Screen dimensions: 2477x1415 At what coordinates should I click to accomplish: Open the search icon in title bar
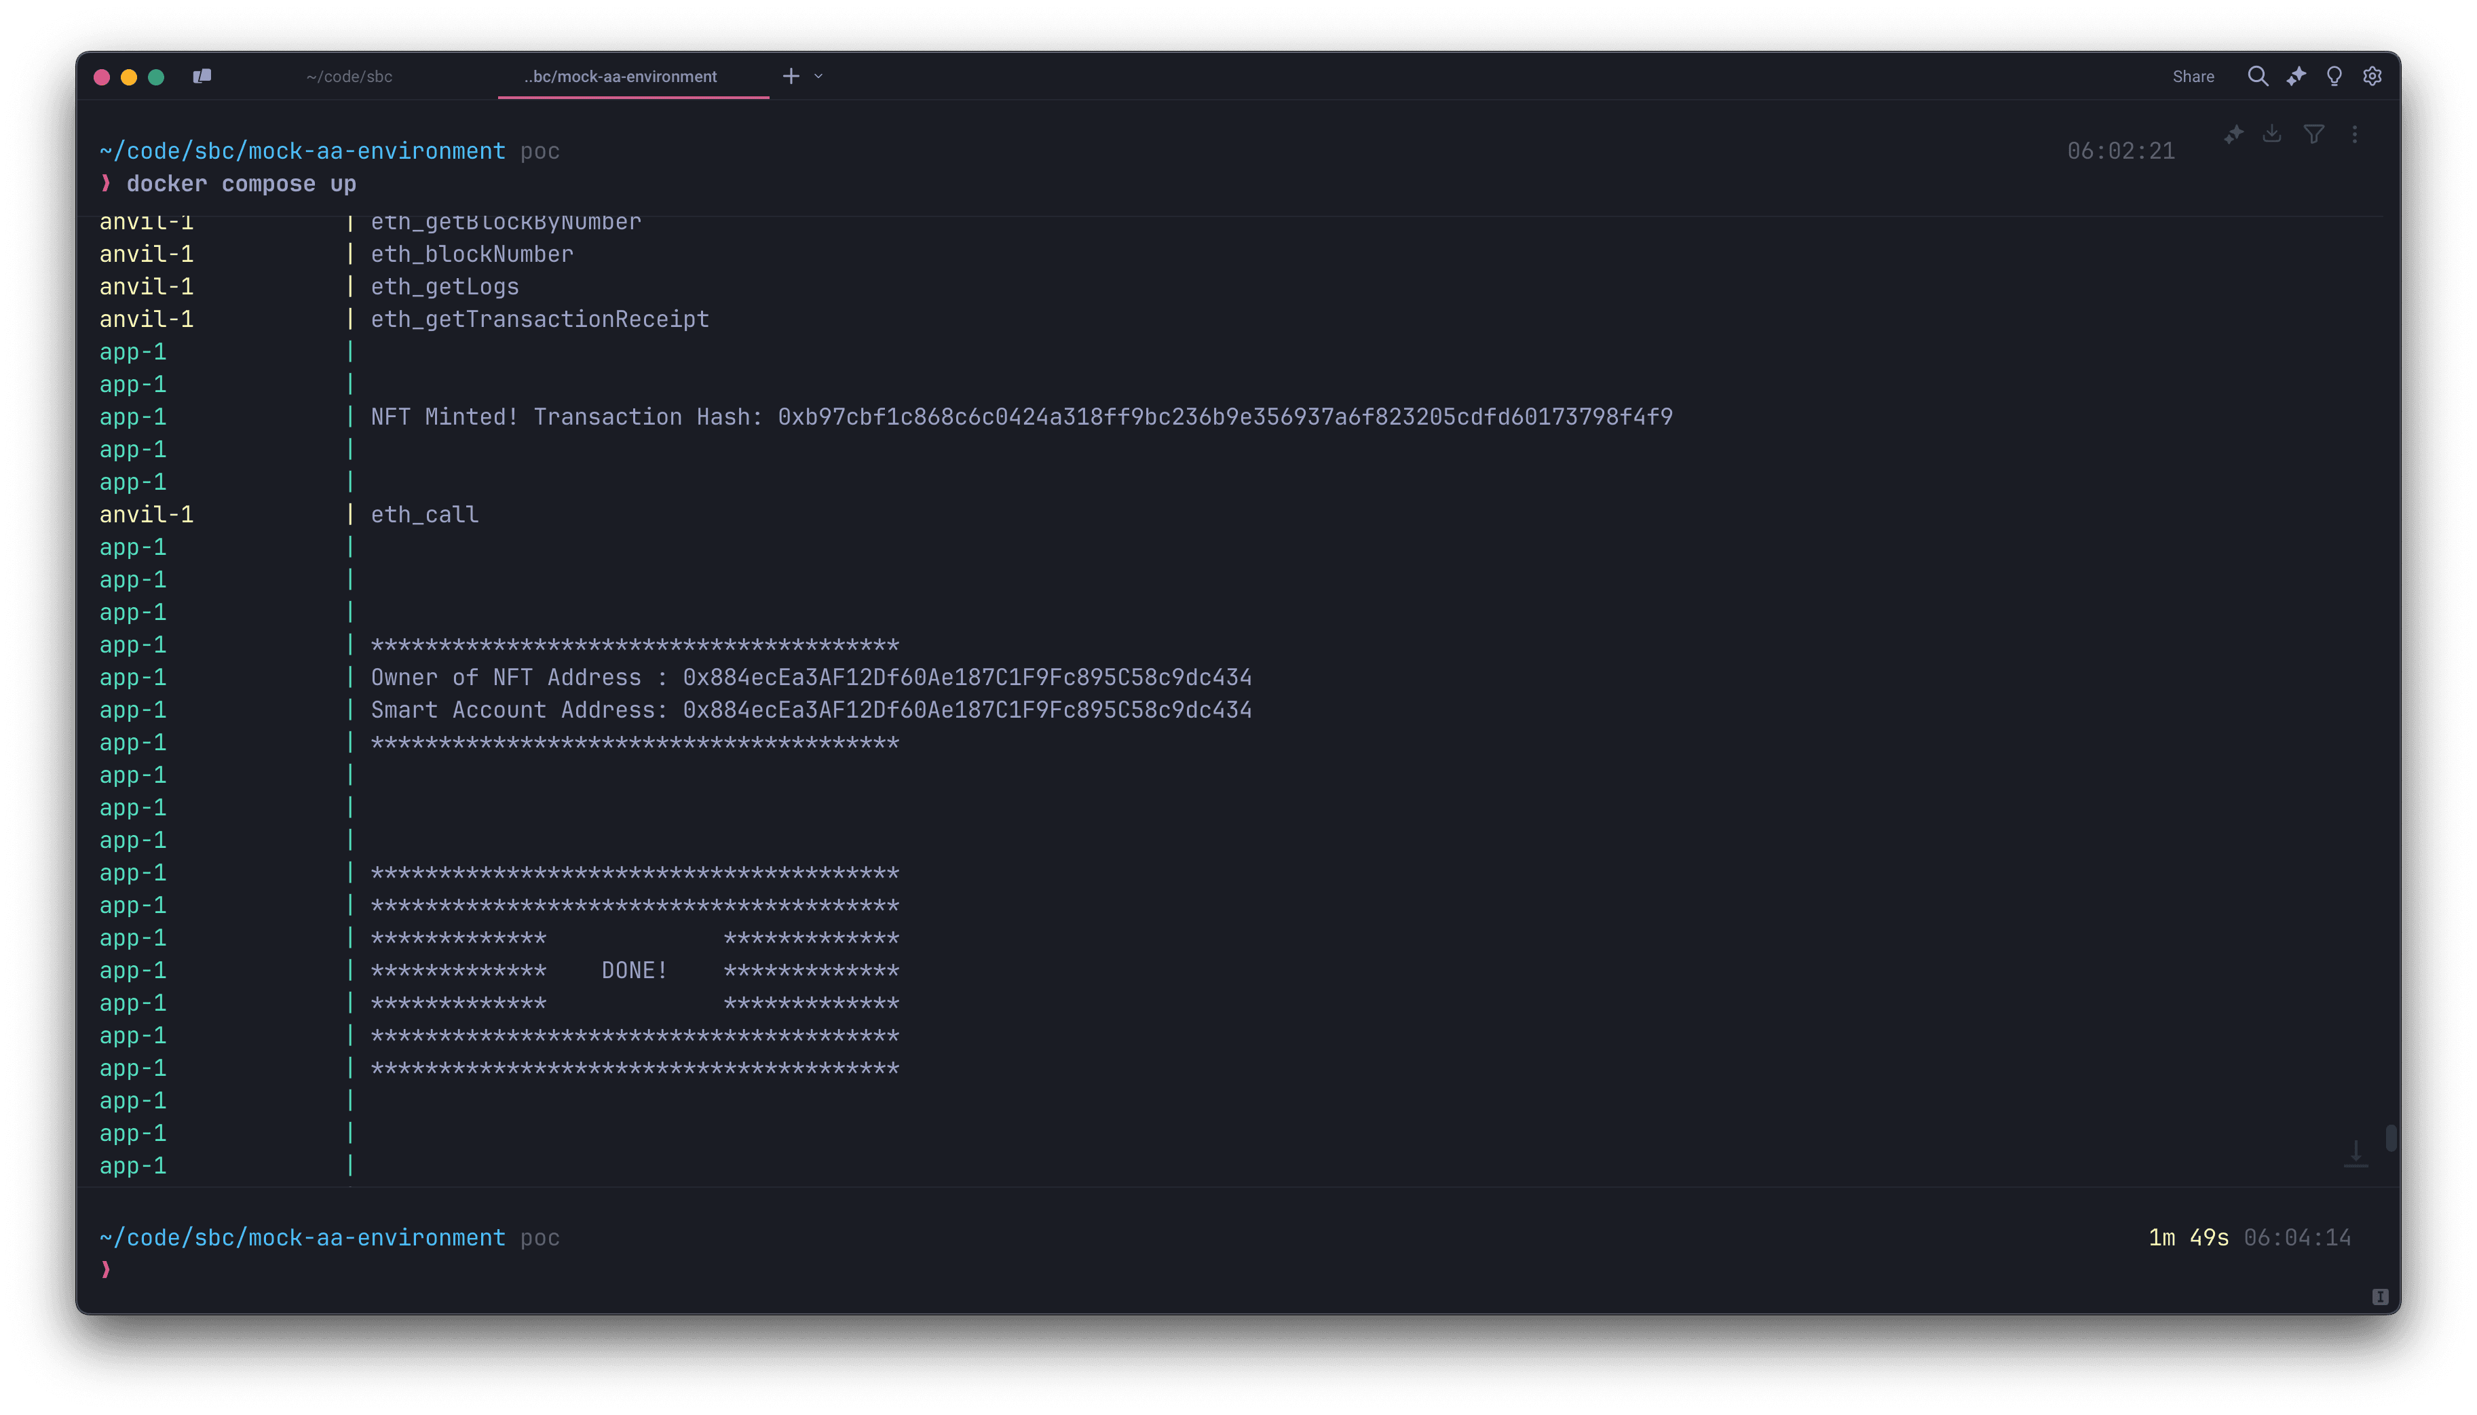click(x=2257, y=76)
